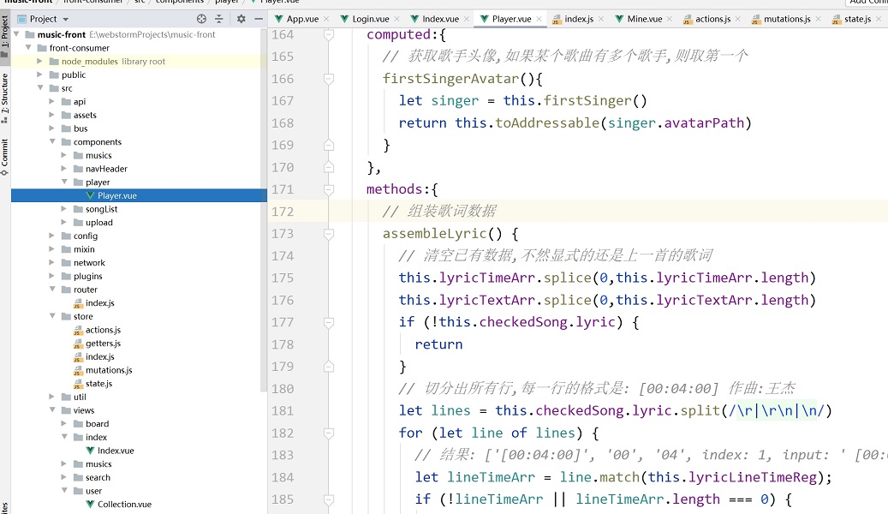Click the project tree vertical scrollbar
This screenshot has width=888, height=514.
[x=264, y=210]
